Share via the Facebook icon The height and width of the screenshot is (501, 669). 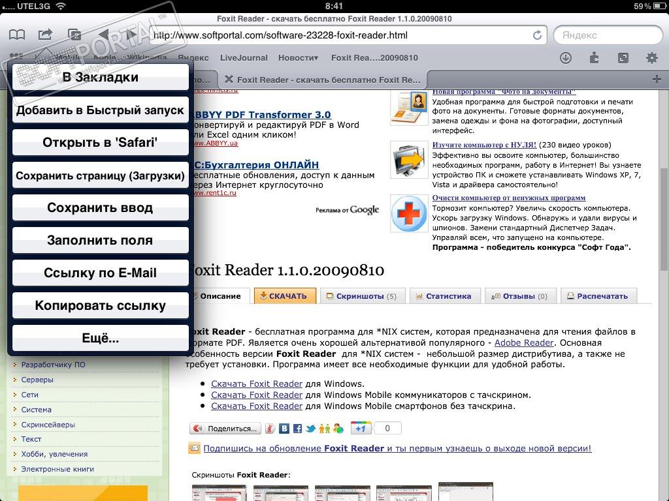click(x=297, y=429)
